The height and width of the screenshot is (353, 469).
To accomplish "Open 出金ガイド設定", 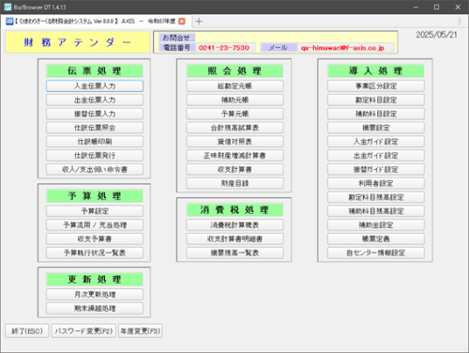I will tap(376, 156).
